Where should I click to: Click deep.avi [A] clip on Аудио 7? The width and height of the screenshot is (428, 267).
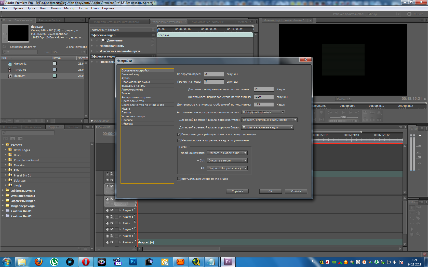tap(270, 242)
